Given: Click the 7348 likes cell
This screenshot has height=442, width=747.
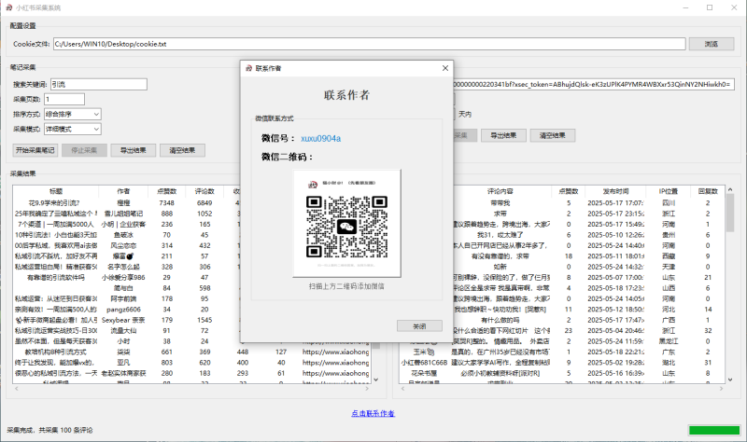Looking at the screenshot, I should (x=167, y=202).
